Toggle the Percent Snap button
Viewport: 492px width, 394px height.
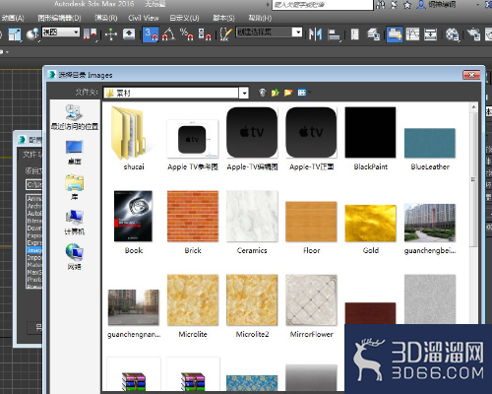pos(186,34)
